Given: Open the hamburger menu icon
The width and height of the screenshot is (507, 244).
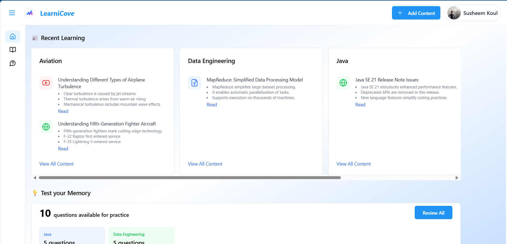Looking at the screenshot, I should click(x=12, y=13).
